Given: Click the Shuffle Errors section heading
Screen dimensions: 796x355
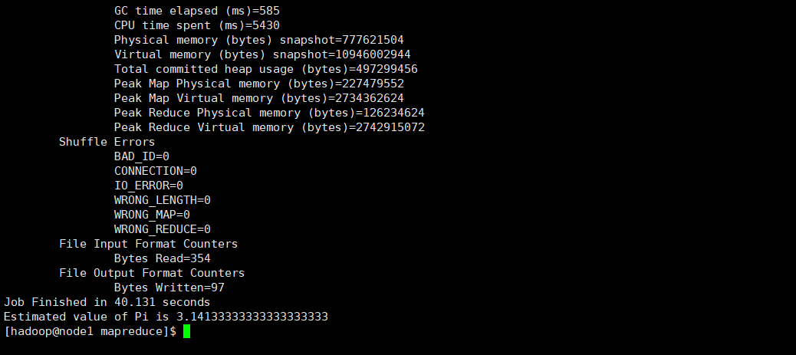Looking at the screenshot, I should coord(107,142).
